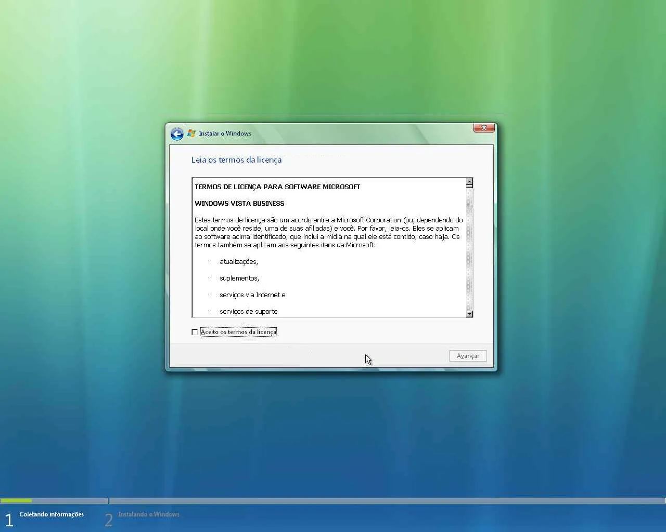Click the serviços de suporte item
The width and height of the screenshot is (666, 532).
pos(249,311)
